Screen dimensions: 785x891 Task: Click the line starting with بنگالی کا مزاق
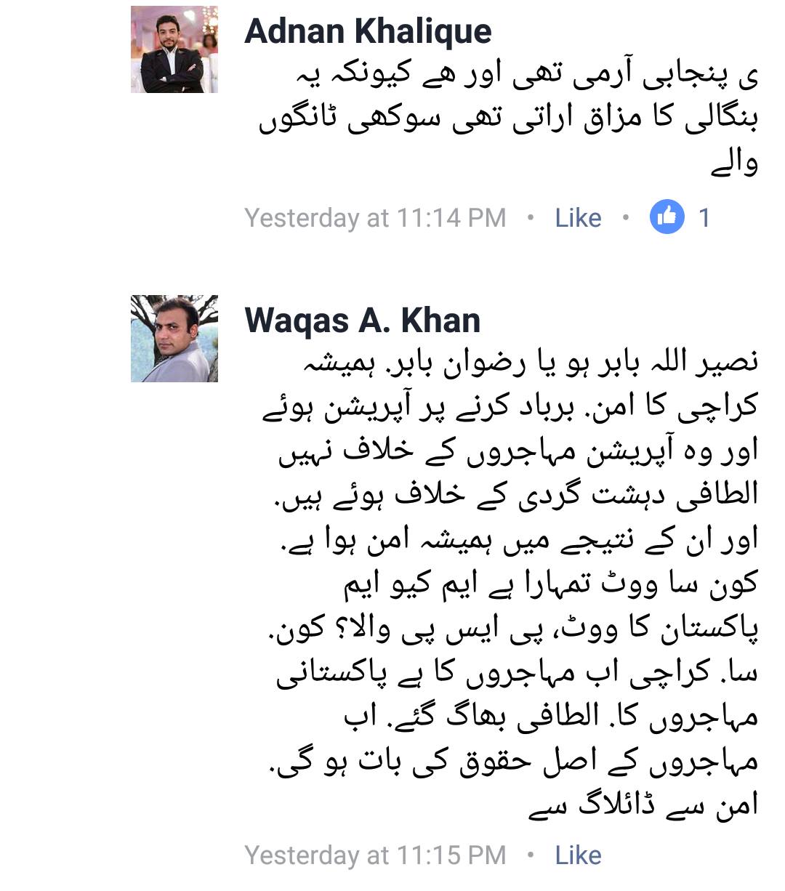(x=509, y=121)
